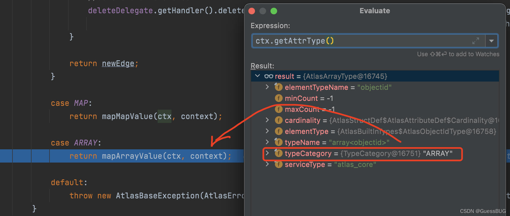This screenshot has height=216, width=510.
Task: Click the glasses watch icon beside result
Action: point(269,76)
